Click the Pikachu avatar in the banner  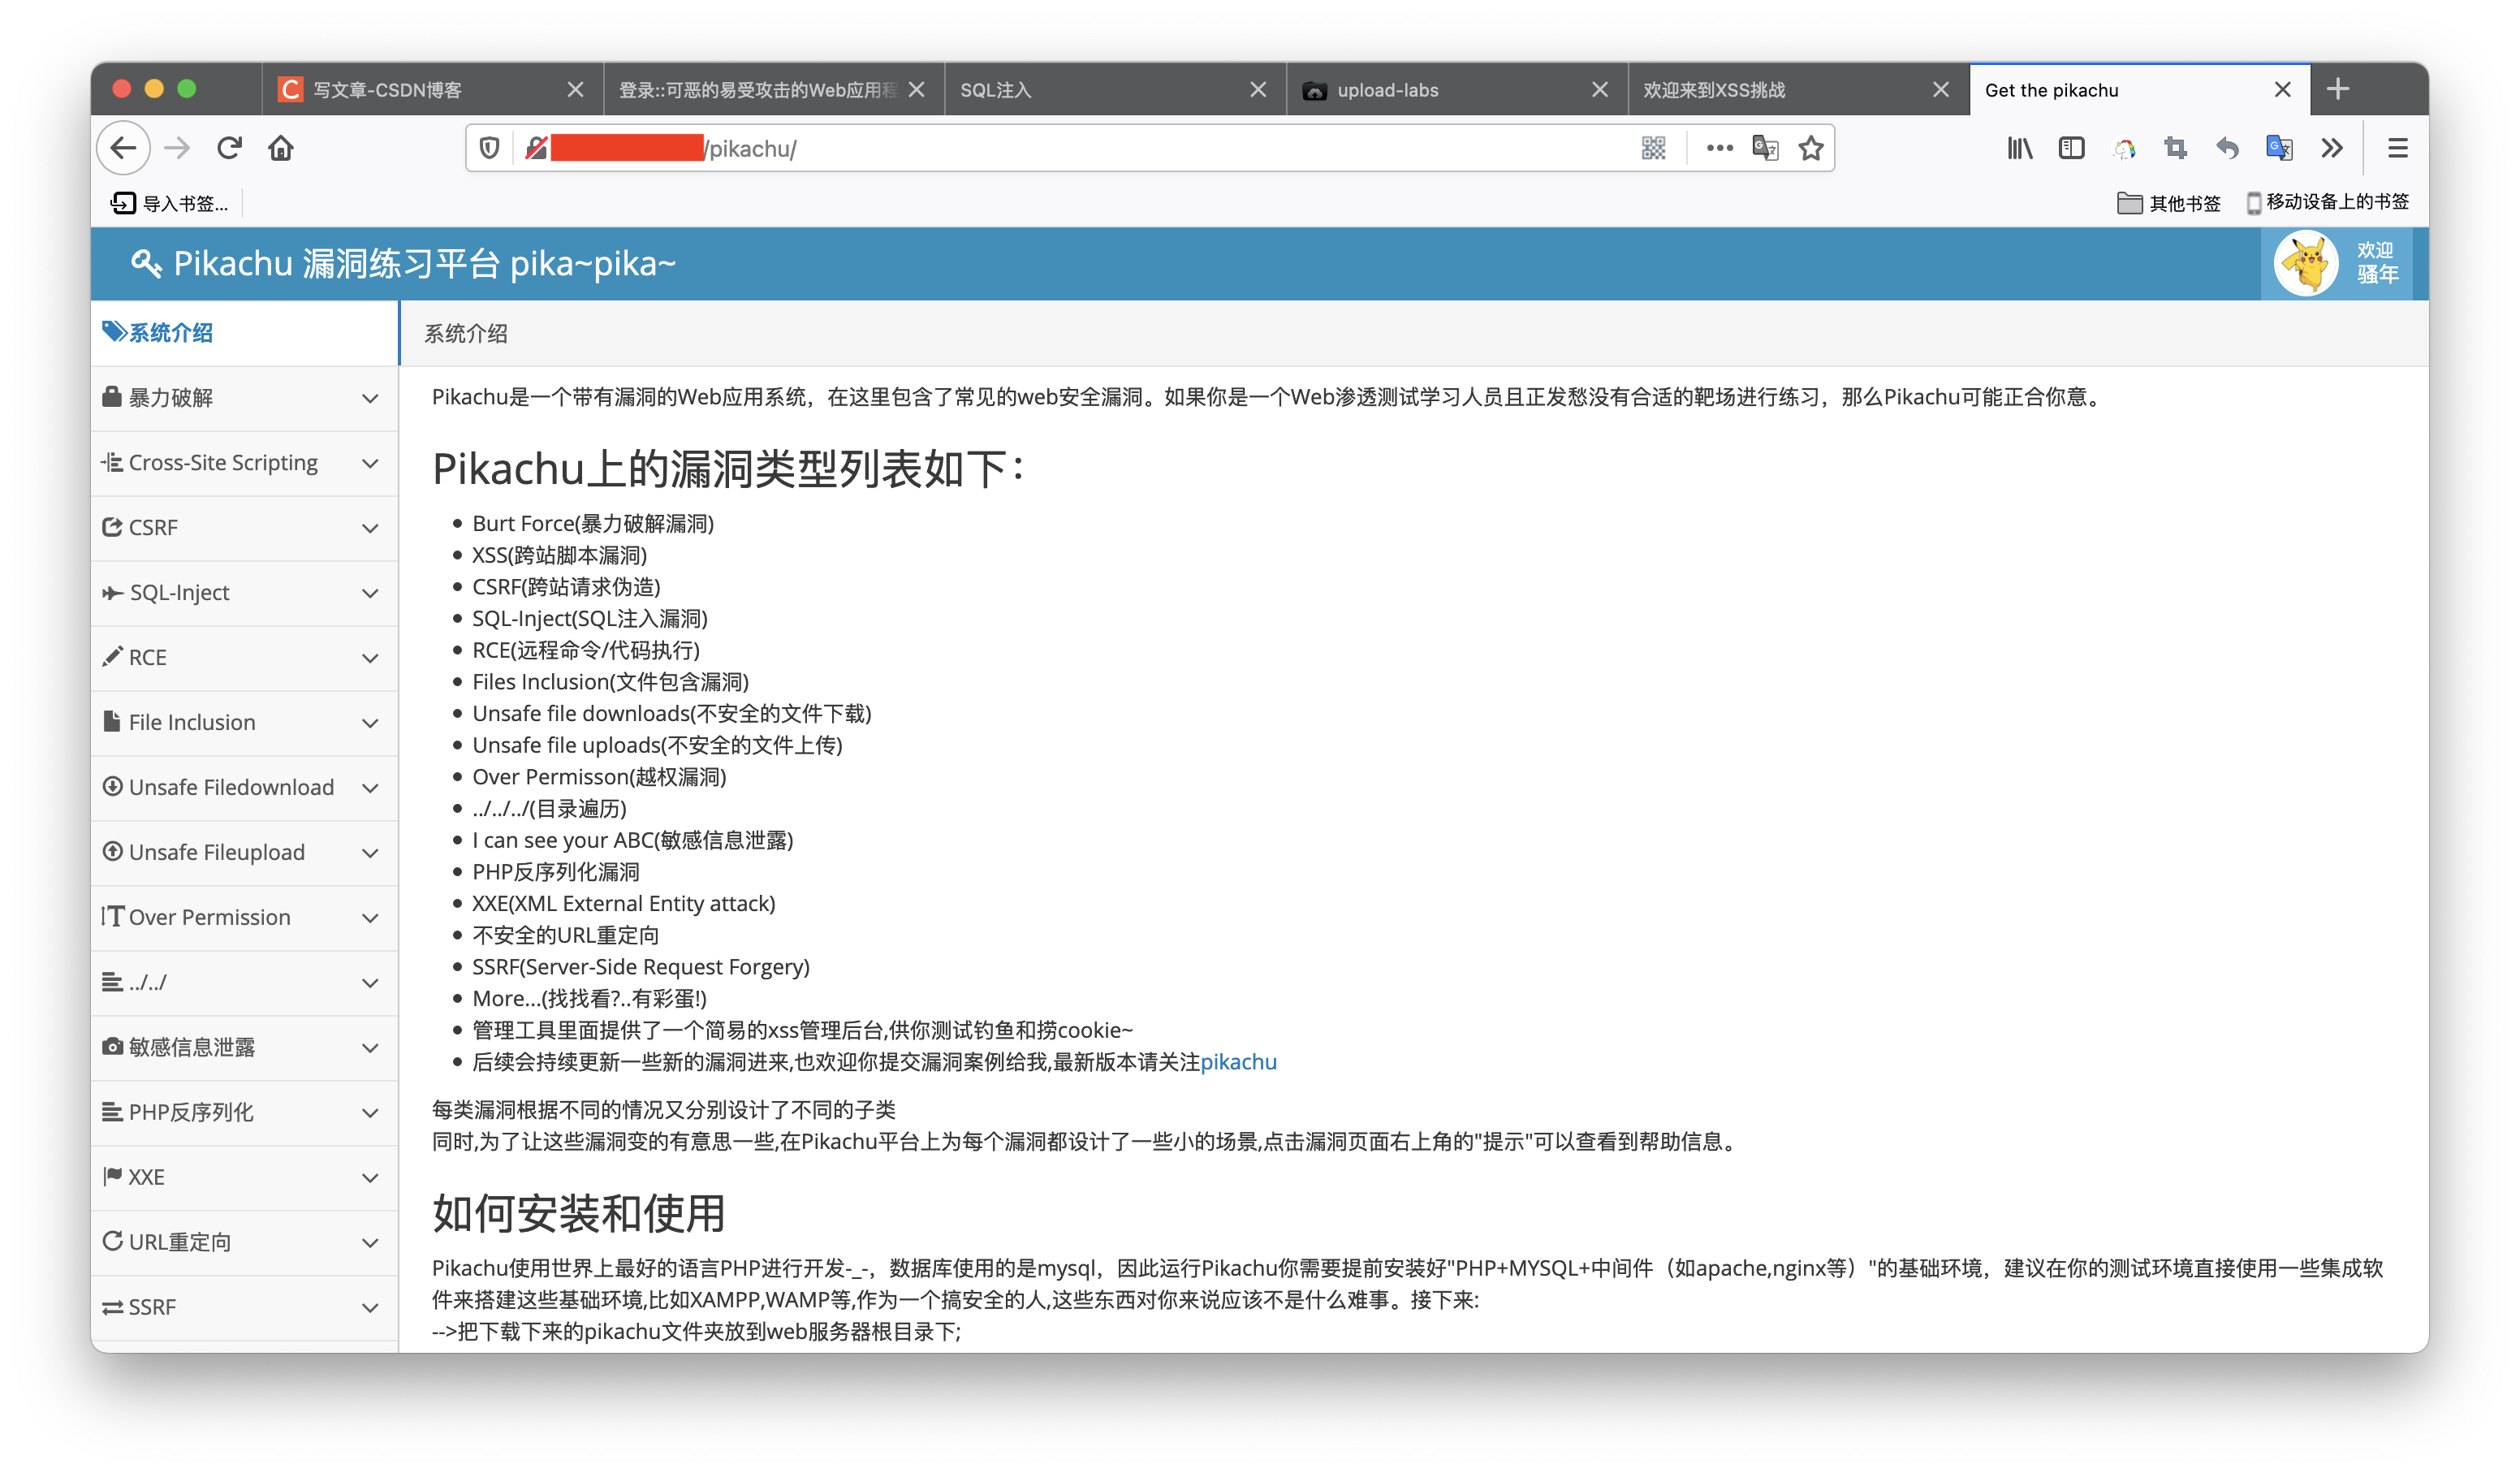tap(2308, 263)
